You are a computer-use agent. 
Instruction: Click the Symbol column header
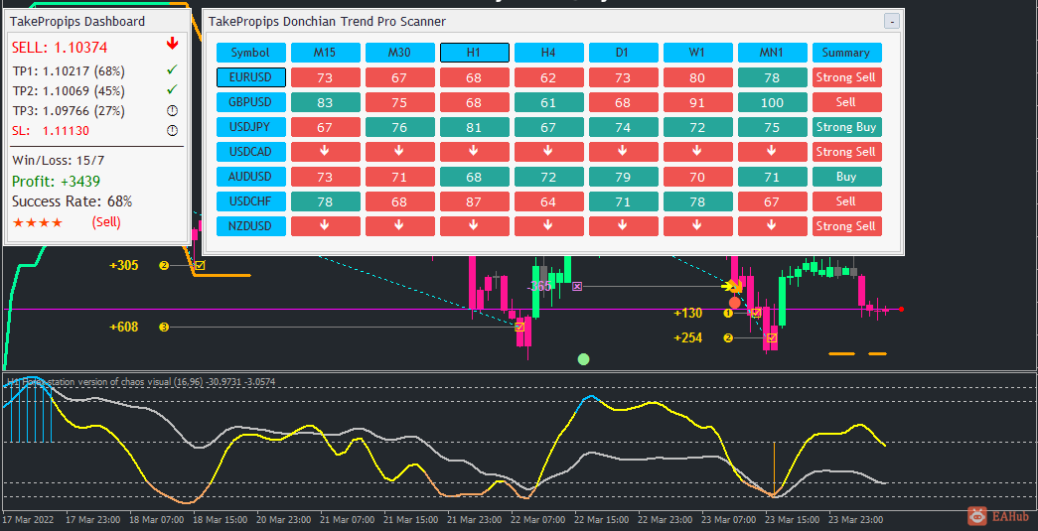click(251, 53)
